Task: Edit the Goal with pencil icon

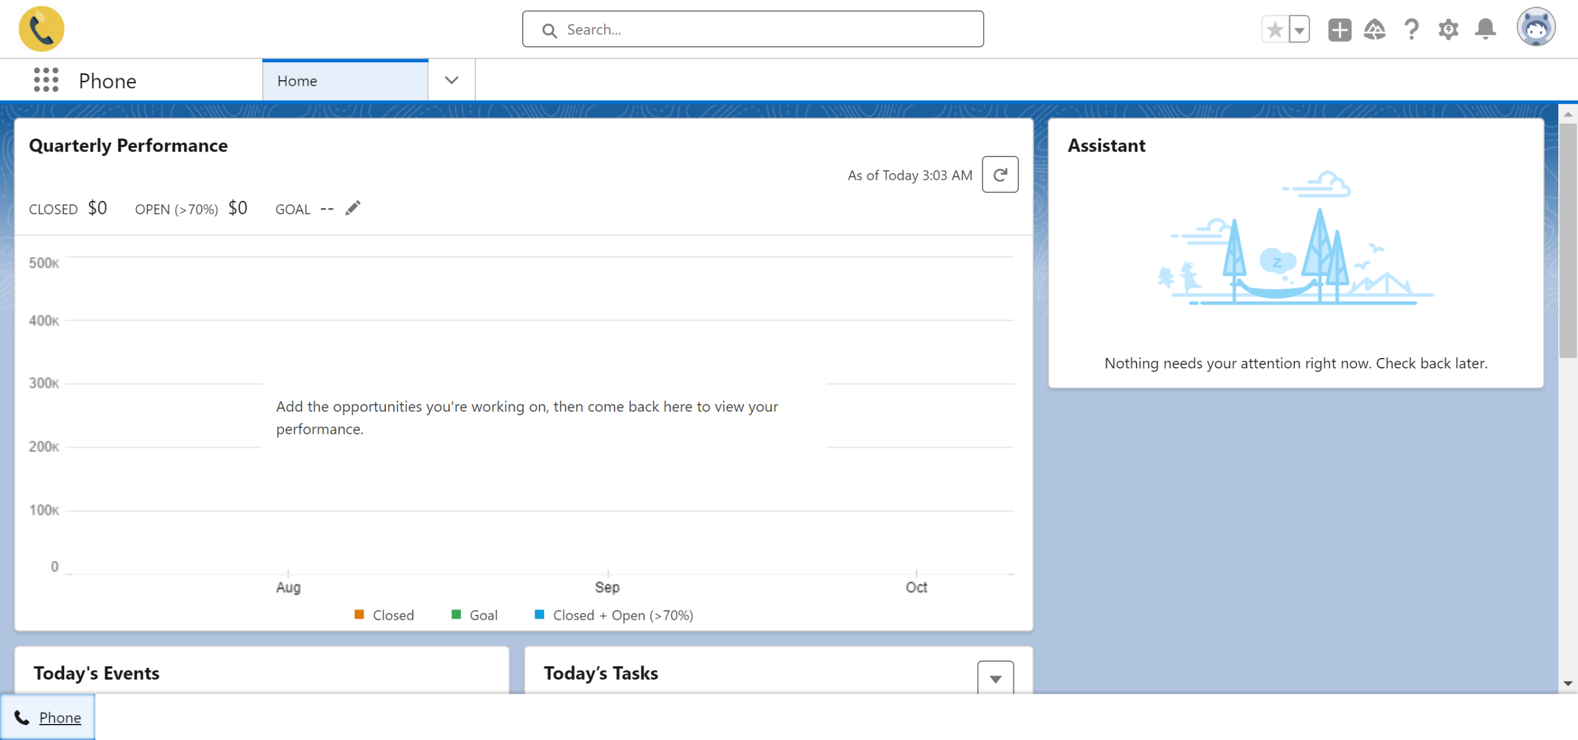Action: point(353,208)
